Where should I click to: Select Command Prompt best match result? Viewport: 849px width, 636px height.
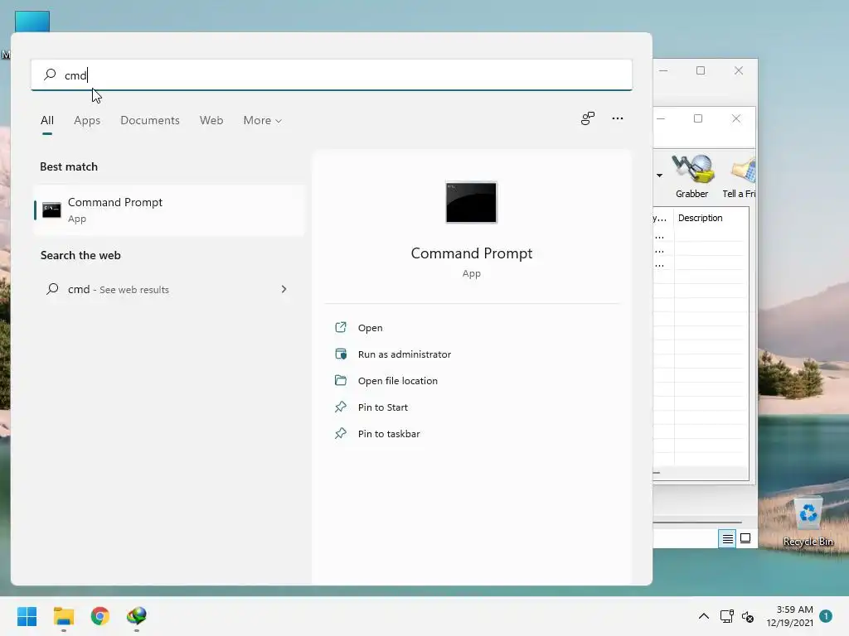(169, 210)
